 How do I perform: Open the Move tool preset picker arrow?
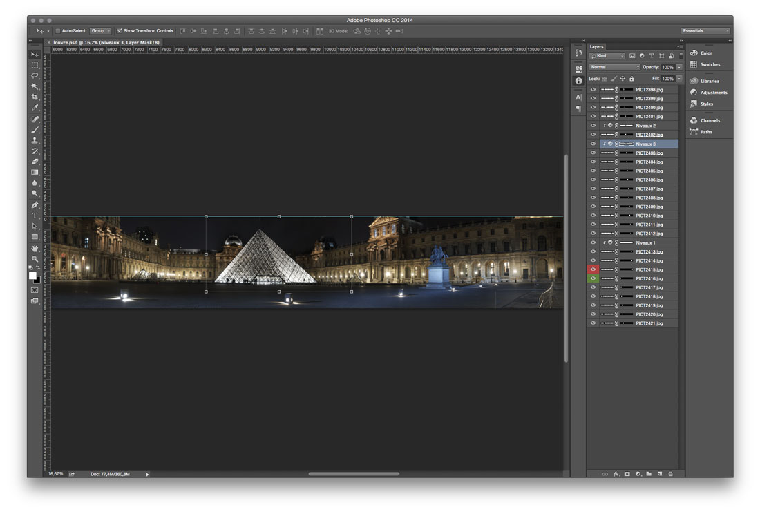pyautogui.click(x=48, y=32)
